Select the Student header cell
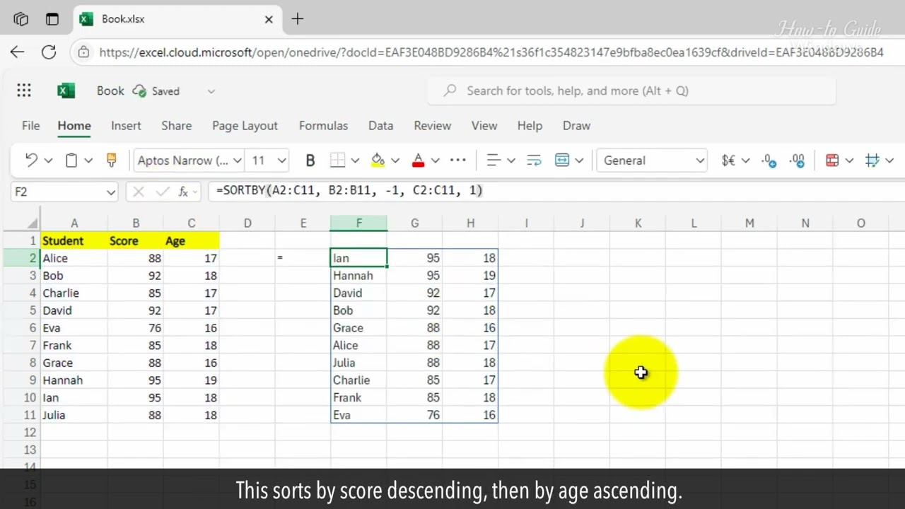The height and width of the screenshot is (509, 905). [x=74, y=241]
